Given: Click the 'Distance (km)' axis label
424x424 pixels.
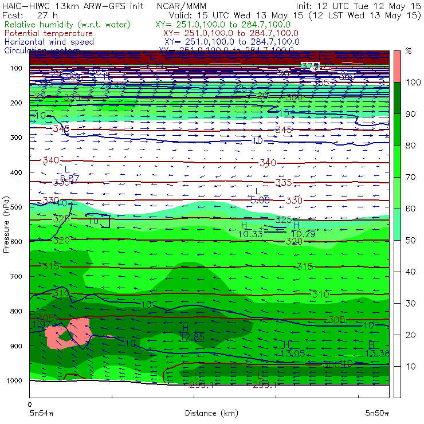Looking at the screenshot, I should pos(211,413).
